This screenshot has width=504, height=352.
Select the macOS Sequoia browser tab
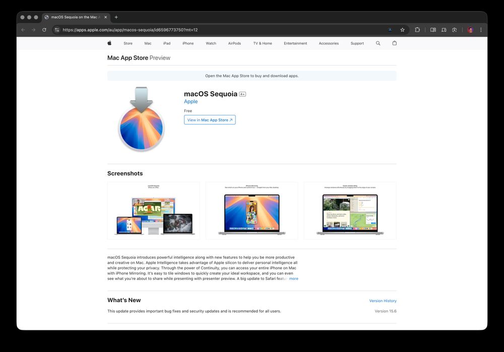(x=76, y=17)
